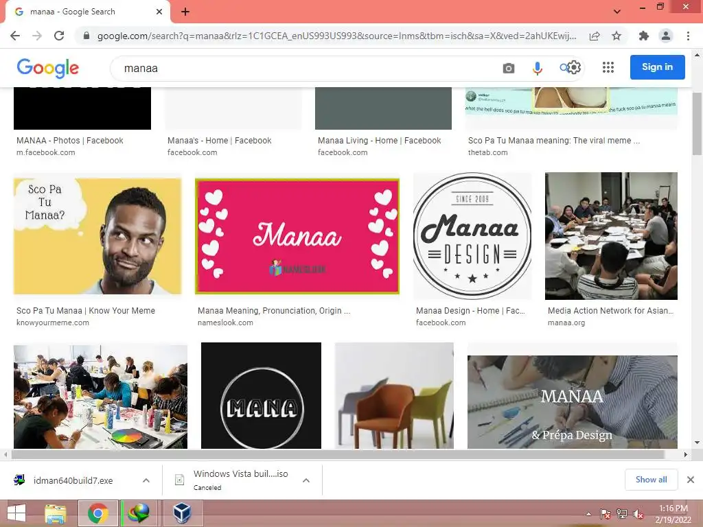This screenshot has width=703, height=527.
Task: Click the black image above 'MANAA - Photos'
Action: (x=82, y=108)
